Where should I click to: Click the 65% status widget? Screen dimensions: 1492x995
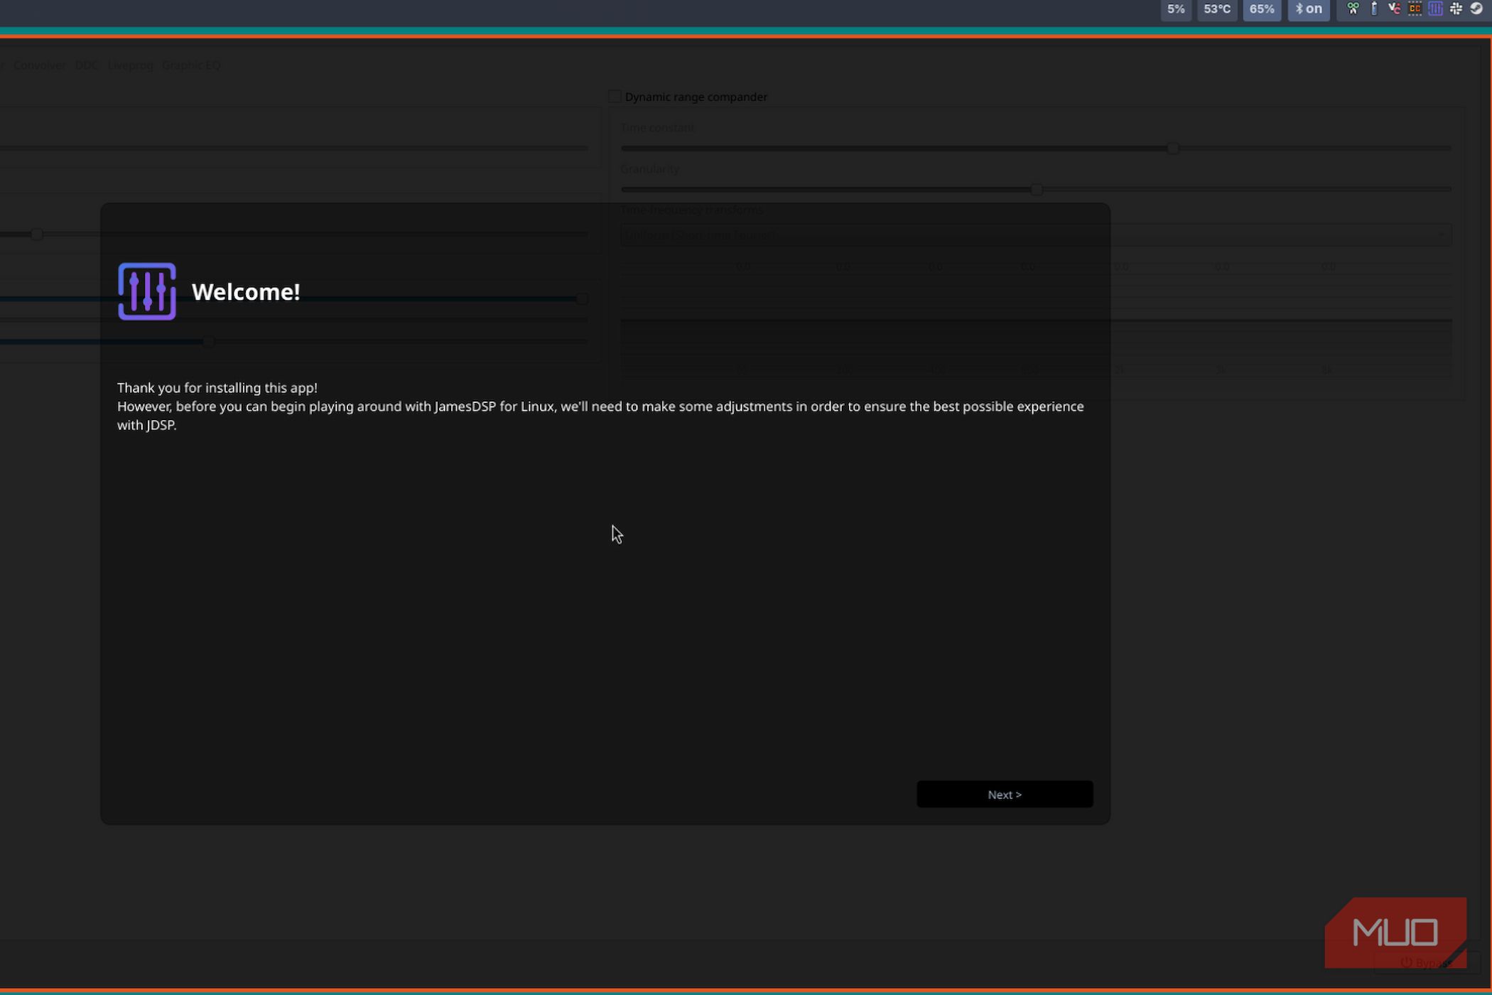(1262, 9)
